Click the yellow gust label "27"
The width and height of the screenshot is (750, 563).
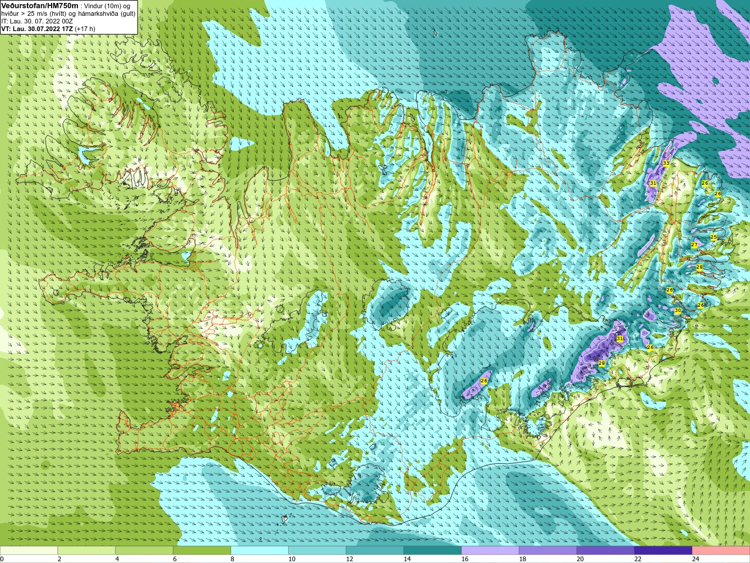(694, 245)
